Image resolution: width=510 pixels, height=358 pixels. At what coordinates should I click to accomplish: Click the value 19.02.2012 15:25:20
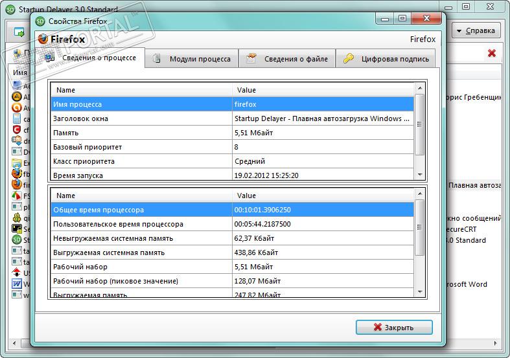tap(266, 175)
